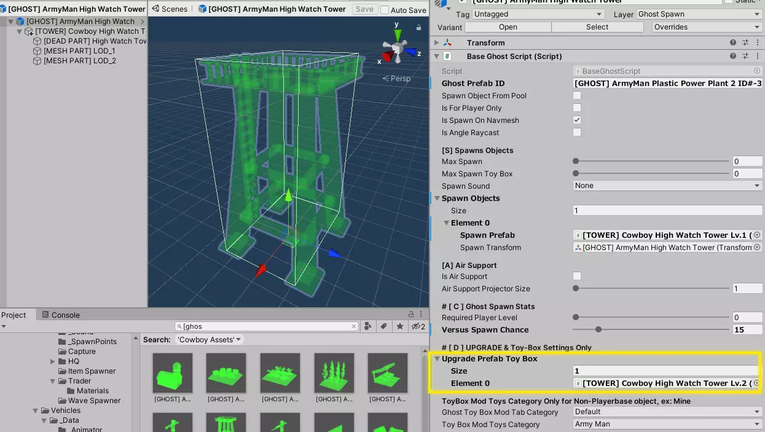The image size is (765, 432).
Task: Open the Layer dropdown showing Ghost Spawn
Action: [699, 14]
